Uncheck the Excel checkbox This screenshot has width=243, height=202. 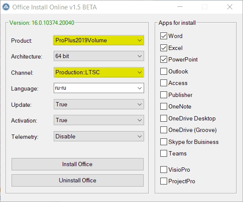click(164, 48)
